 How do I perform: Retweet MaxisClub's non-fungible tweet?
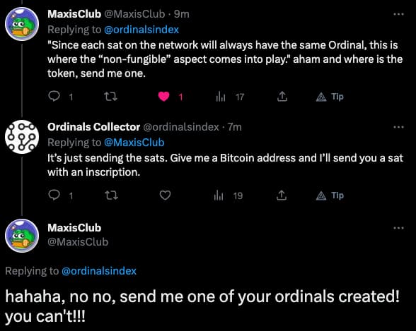coord(110,97)
